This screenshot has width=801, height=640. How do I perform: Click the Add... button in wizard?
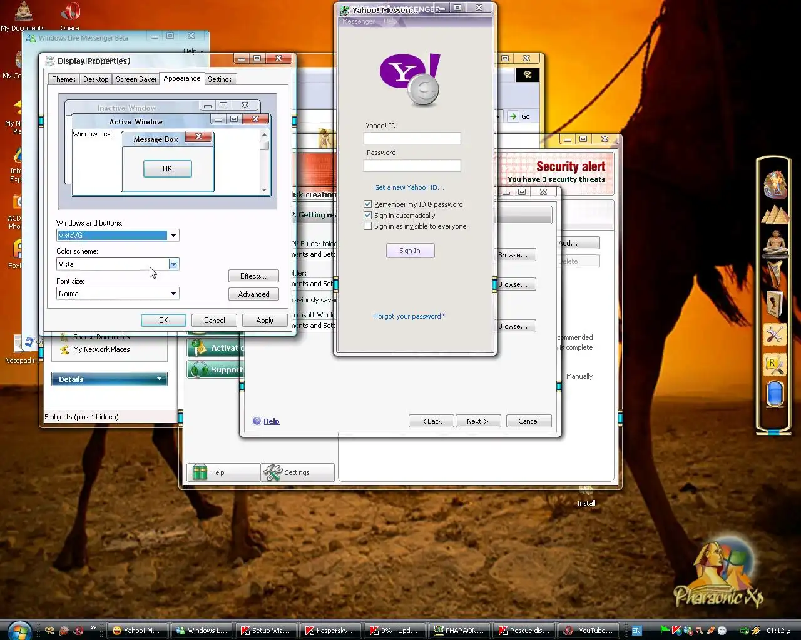point(577,243)
